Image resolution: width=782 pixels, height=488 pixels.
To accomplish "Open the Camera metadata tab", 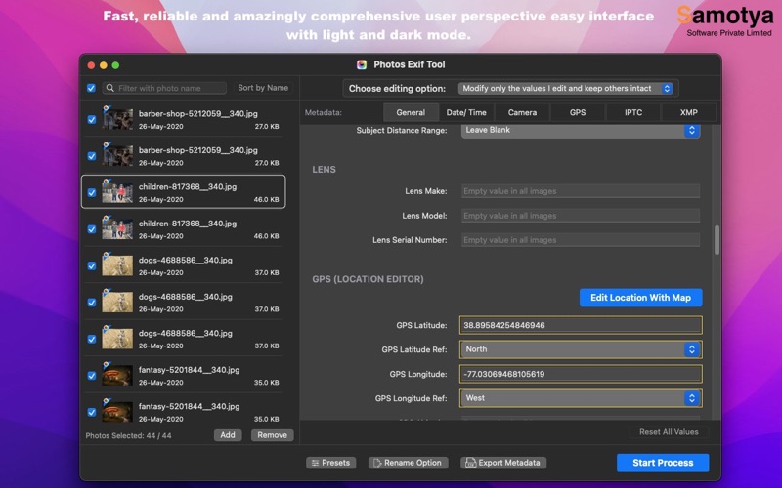I will [522, 112].
